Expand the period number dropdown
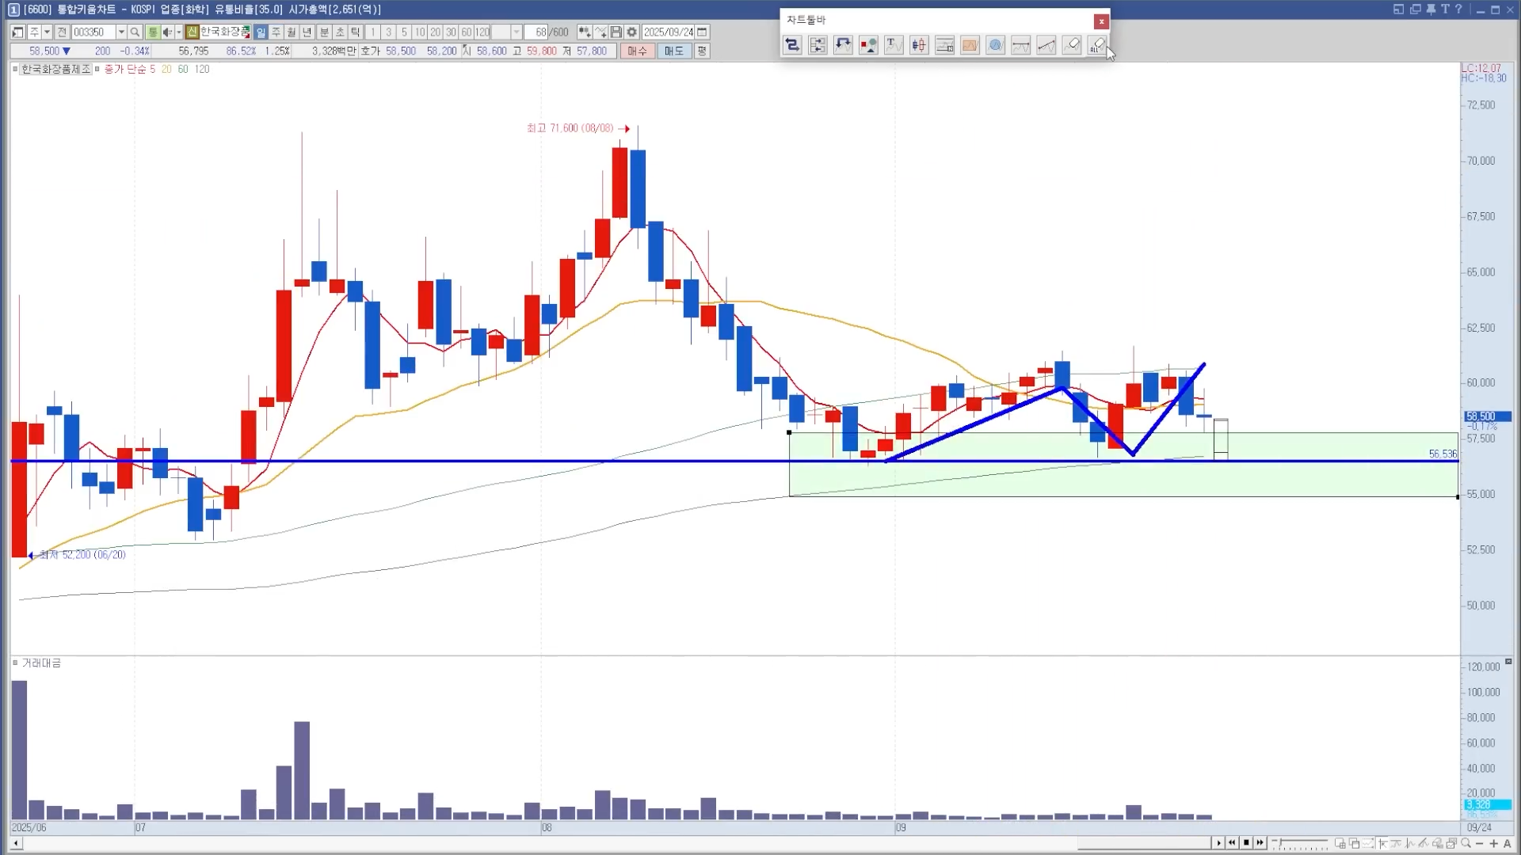 517,32
